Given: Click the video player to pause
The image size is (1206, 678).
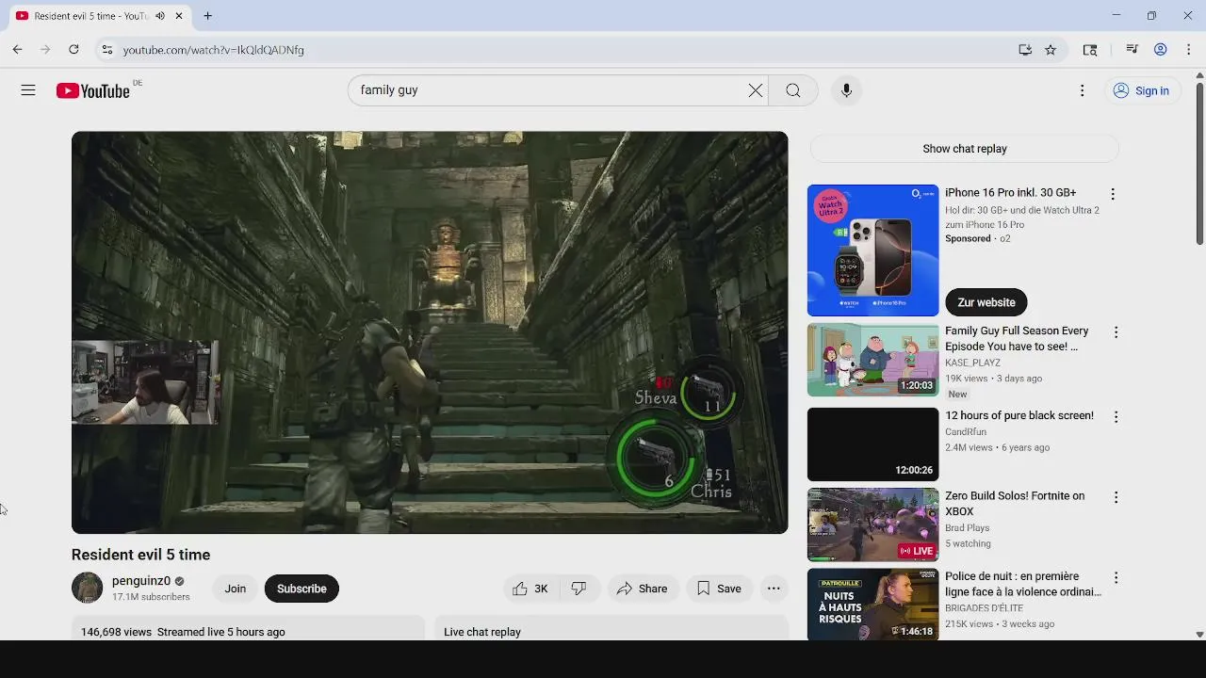Looking at the screenshot, I should point(430,332).
